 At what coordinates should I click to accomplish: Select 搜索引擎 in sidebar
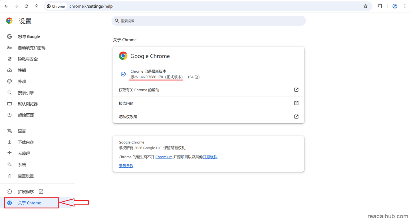pyautogui.click(x=26, y=93)
